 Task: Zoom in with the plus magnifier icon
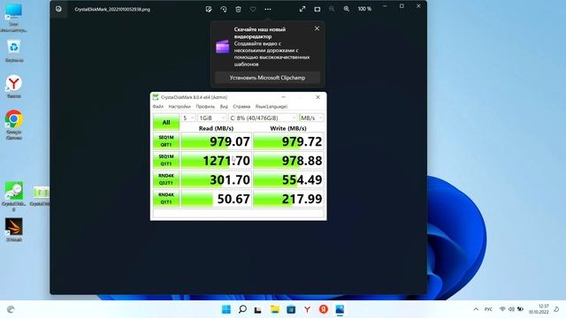click(x=347, y=9)
